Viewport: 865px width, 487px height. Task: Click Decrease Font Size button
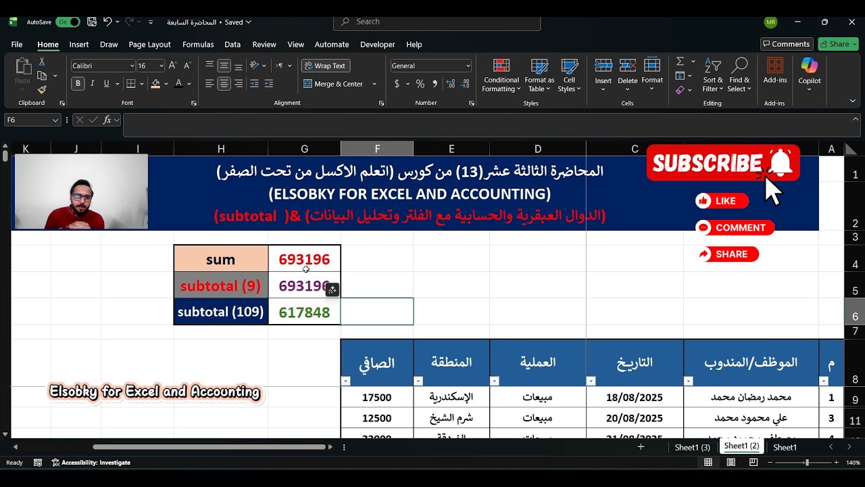(187, 66)
